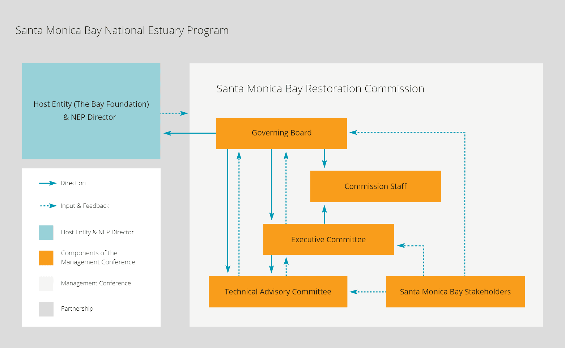Click the Commission Staff box
Image resolution: width=565 pixels, height=348 pixels.
tap(375, 186)
